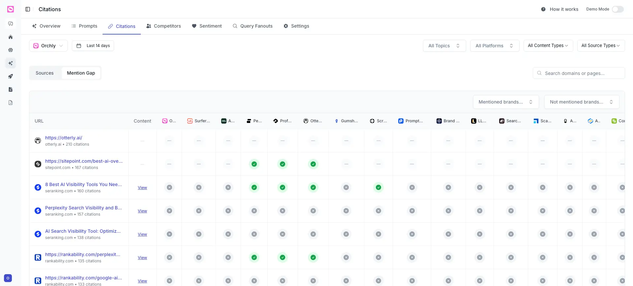Screen dimensions: 633x286
Task: Switch to the Prompts tab
Action: point(84,26)
